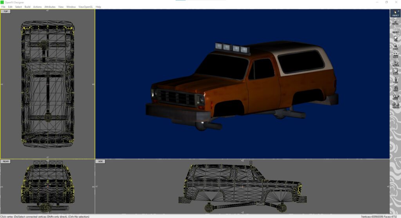This screenshot has width=401, height=218.
Task: Open the File menu
Action: coord(3,7)
